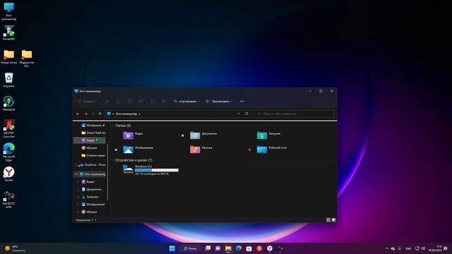Refresh the Explorer view
This screenshot has height=254, width=452.
(246, 114)
